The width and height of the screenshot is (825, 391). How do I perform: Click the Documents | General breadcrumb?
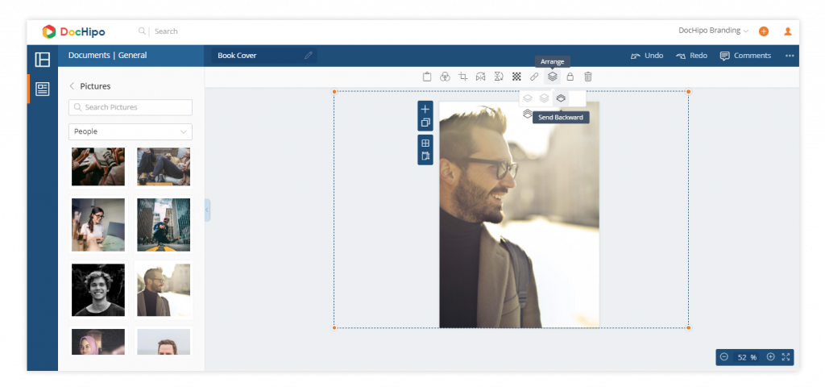click(x=108, y=56)
